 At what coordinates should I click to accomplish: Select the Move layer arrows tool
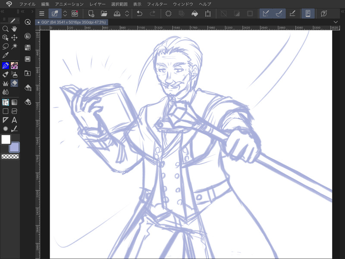14,38
